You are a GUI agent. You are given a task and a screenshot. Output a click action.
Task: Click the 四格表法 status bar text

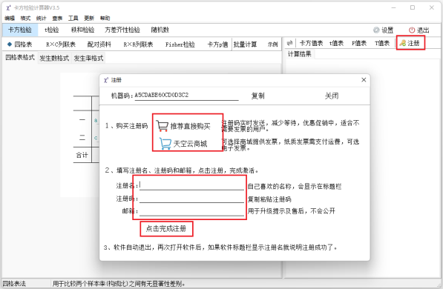pyautogui.click(x=14, y=284)
